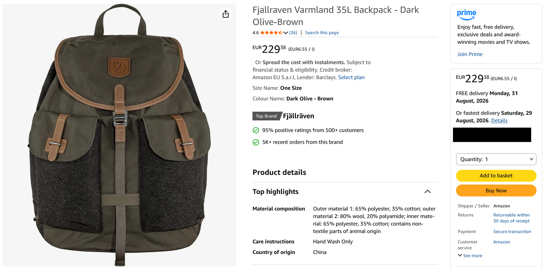Open Secure transaction link
Viewport: 549px width, 269px height.
[512, 231]
